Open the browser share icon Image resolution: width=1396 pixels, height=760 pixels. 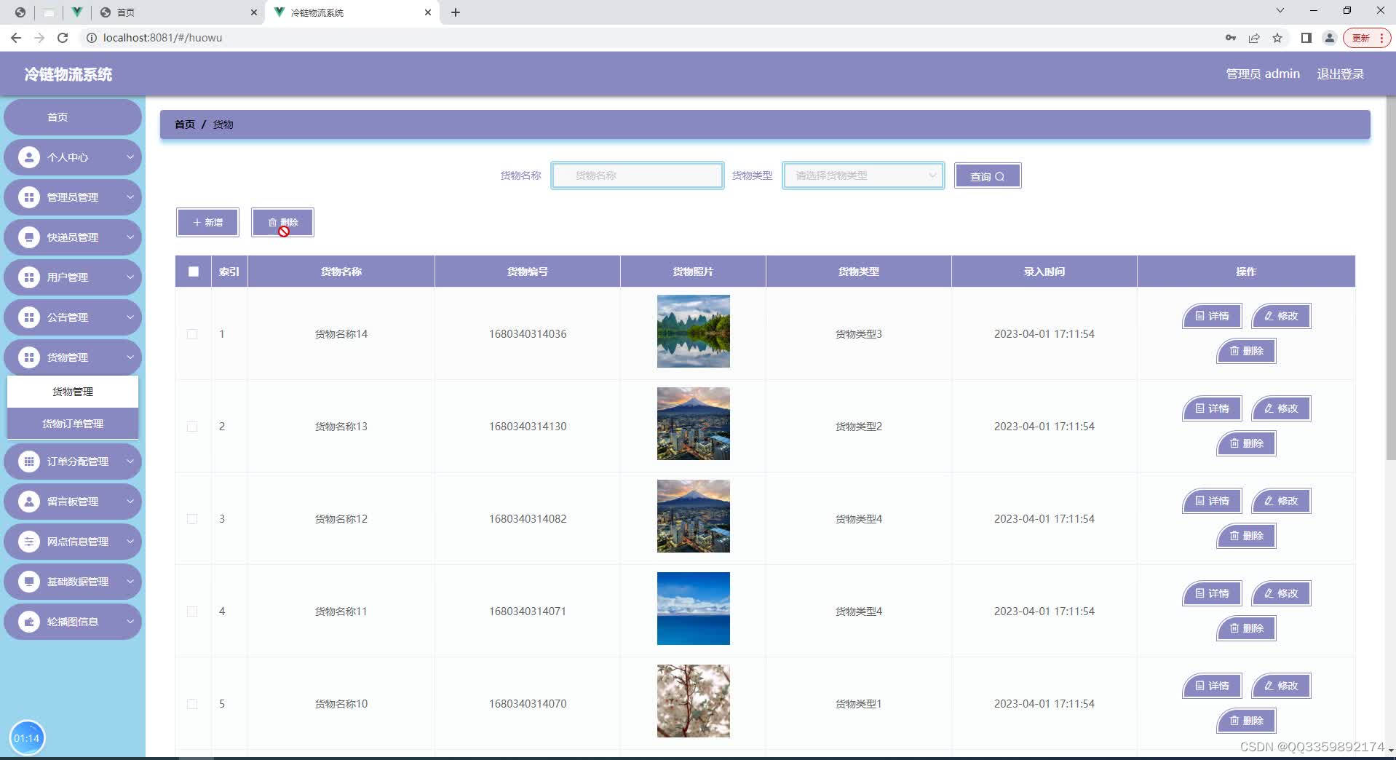pyautogui.click(x=1254, y=38)
